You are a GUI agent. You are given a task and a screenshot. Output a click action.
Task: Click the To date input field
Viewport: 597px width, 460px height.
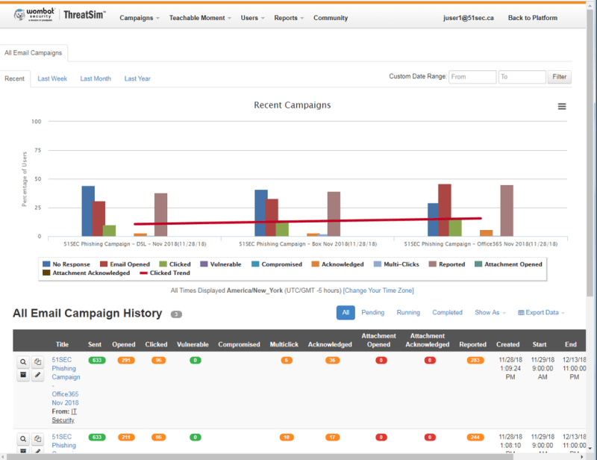coord(522,77)
